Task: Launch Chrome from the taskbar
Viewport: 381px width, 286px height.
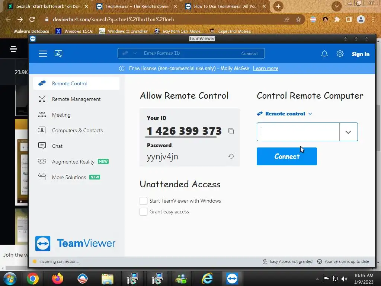Action: (x=33, y=279)
